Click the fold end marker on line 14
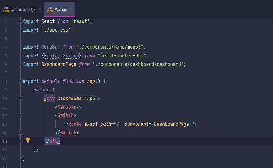The image size is (273, 168). tap(20, 133)
